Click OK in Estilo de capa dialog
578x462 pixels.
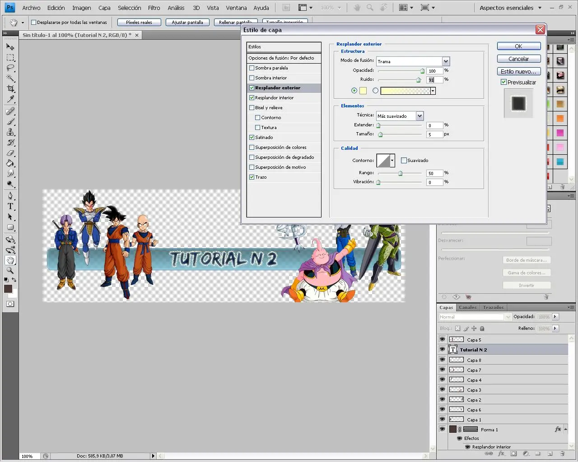click(x=519, y=46)
